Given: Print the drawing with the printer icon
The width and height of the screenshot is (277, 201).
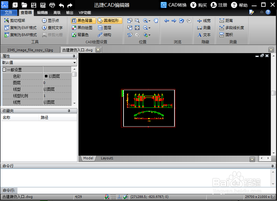Looking at the screenshot, I should (x=52, y=5).
